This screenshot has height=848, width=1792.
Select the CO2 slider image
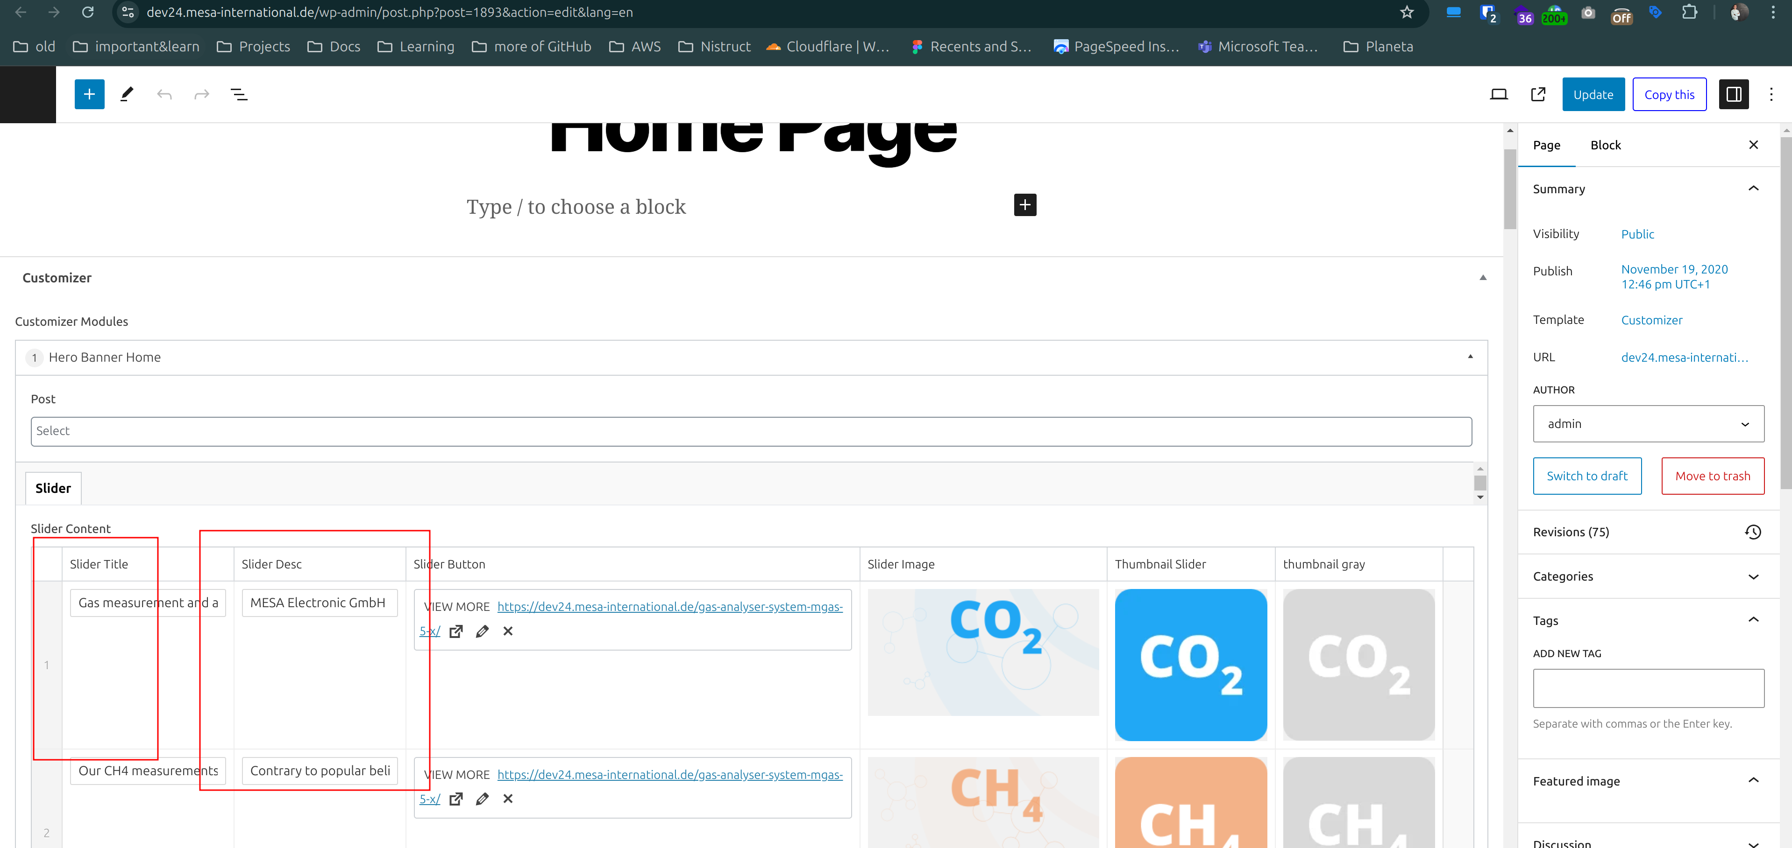983,652
